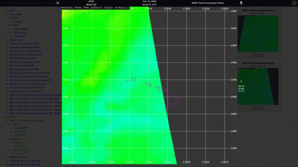Click the refresh icon at top right
This screenshot has height=167, width=298.
294,3
